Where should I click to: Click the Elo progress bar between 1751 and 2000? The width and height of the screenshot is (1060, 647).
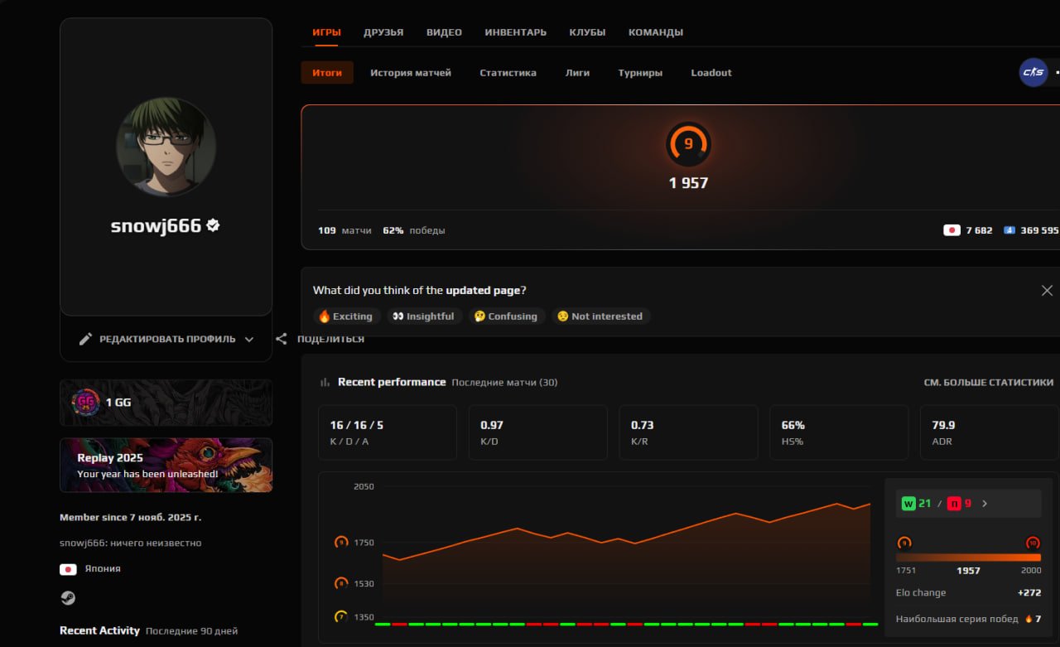pos(967,557)
